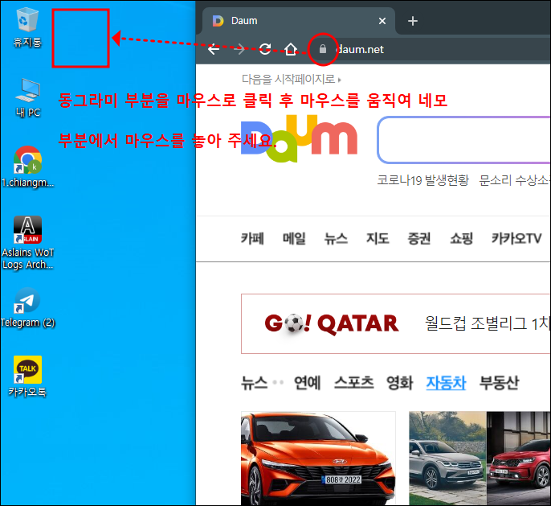
Task: Click 월드컵 조별리그 banner text
Action: click(x=488, y=323)
